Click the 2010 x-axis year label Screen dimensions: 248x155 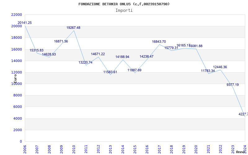coord(74,149)
